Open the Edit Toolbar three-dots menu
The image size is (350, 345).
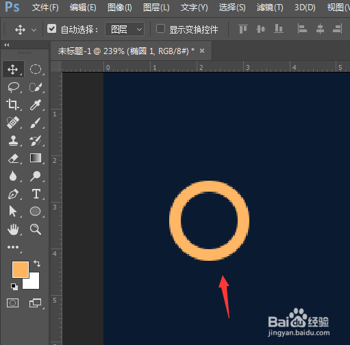pos(13,247)
